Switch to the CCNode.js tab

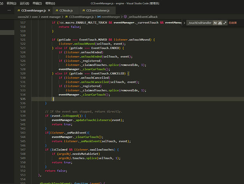point(67,11)
